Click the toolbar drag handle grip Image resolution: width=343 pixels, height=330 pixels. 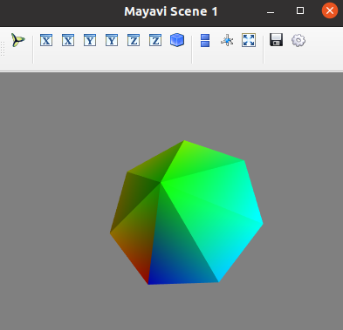pyautogui.click(x=3, y=49)
